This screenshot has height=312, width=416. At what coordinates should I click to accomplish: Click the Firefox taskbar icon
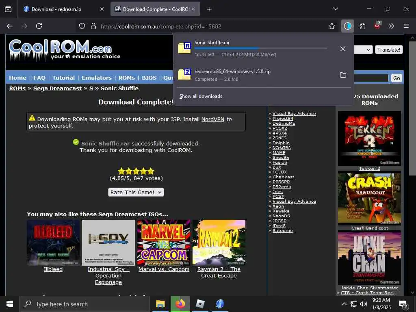(x=180, y=304)
